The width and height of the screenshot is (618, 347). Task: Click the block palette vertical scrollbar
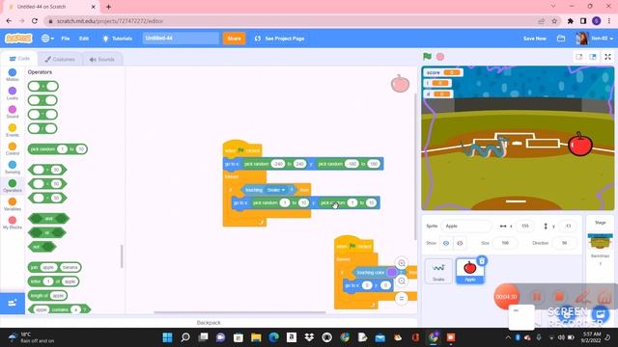[122, 255]
